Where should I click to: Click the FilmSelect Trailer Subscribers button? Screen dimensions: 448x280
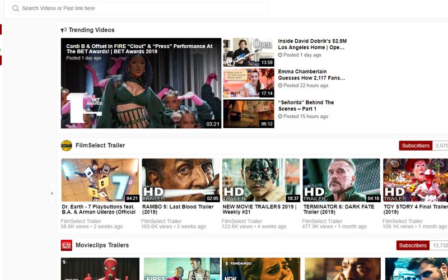tap(416, 146)
